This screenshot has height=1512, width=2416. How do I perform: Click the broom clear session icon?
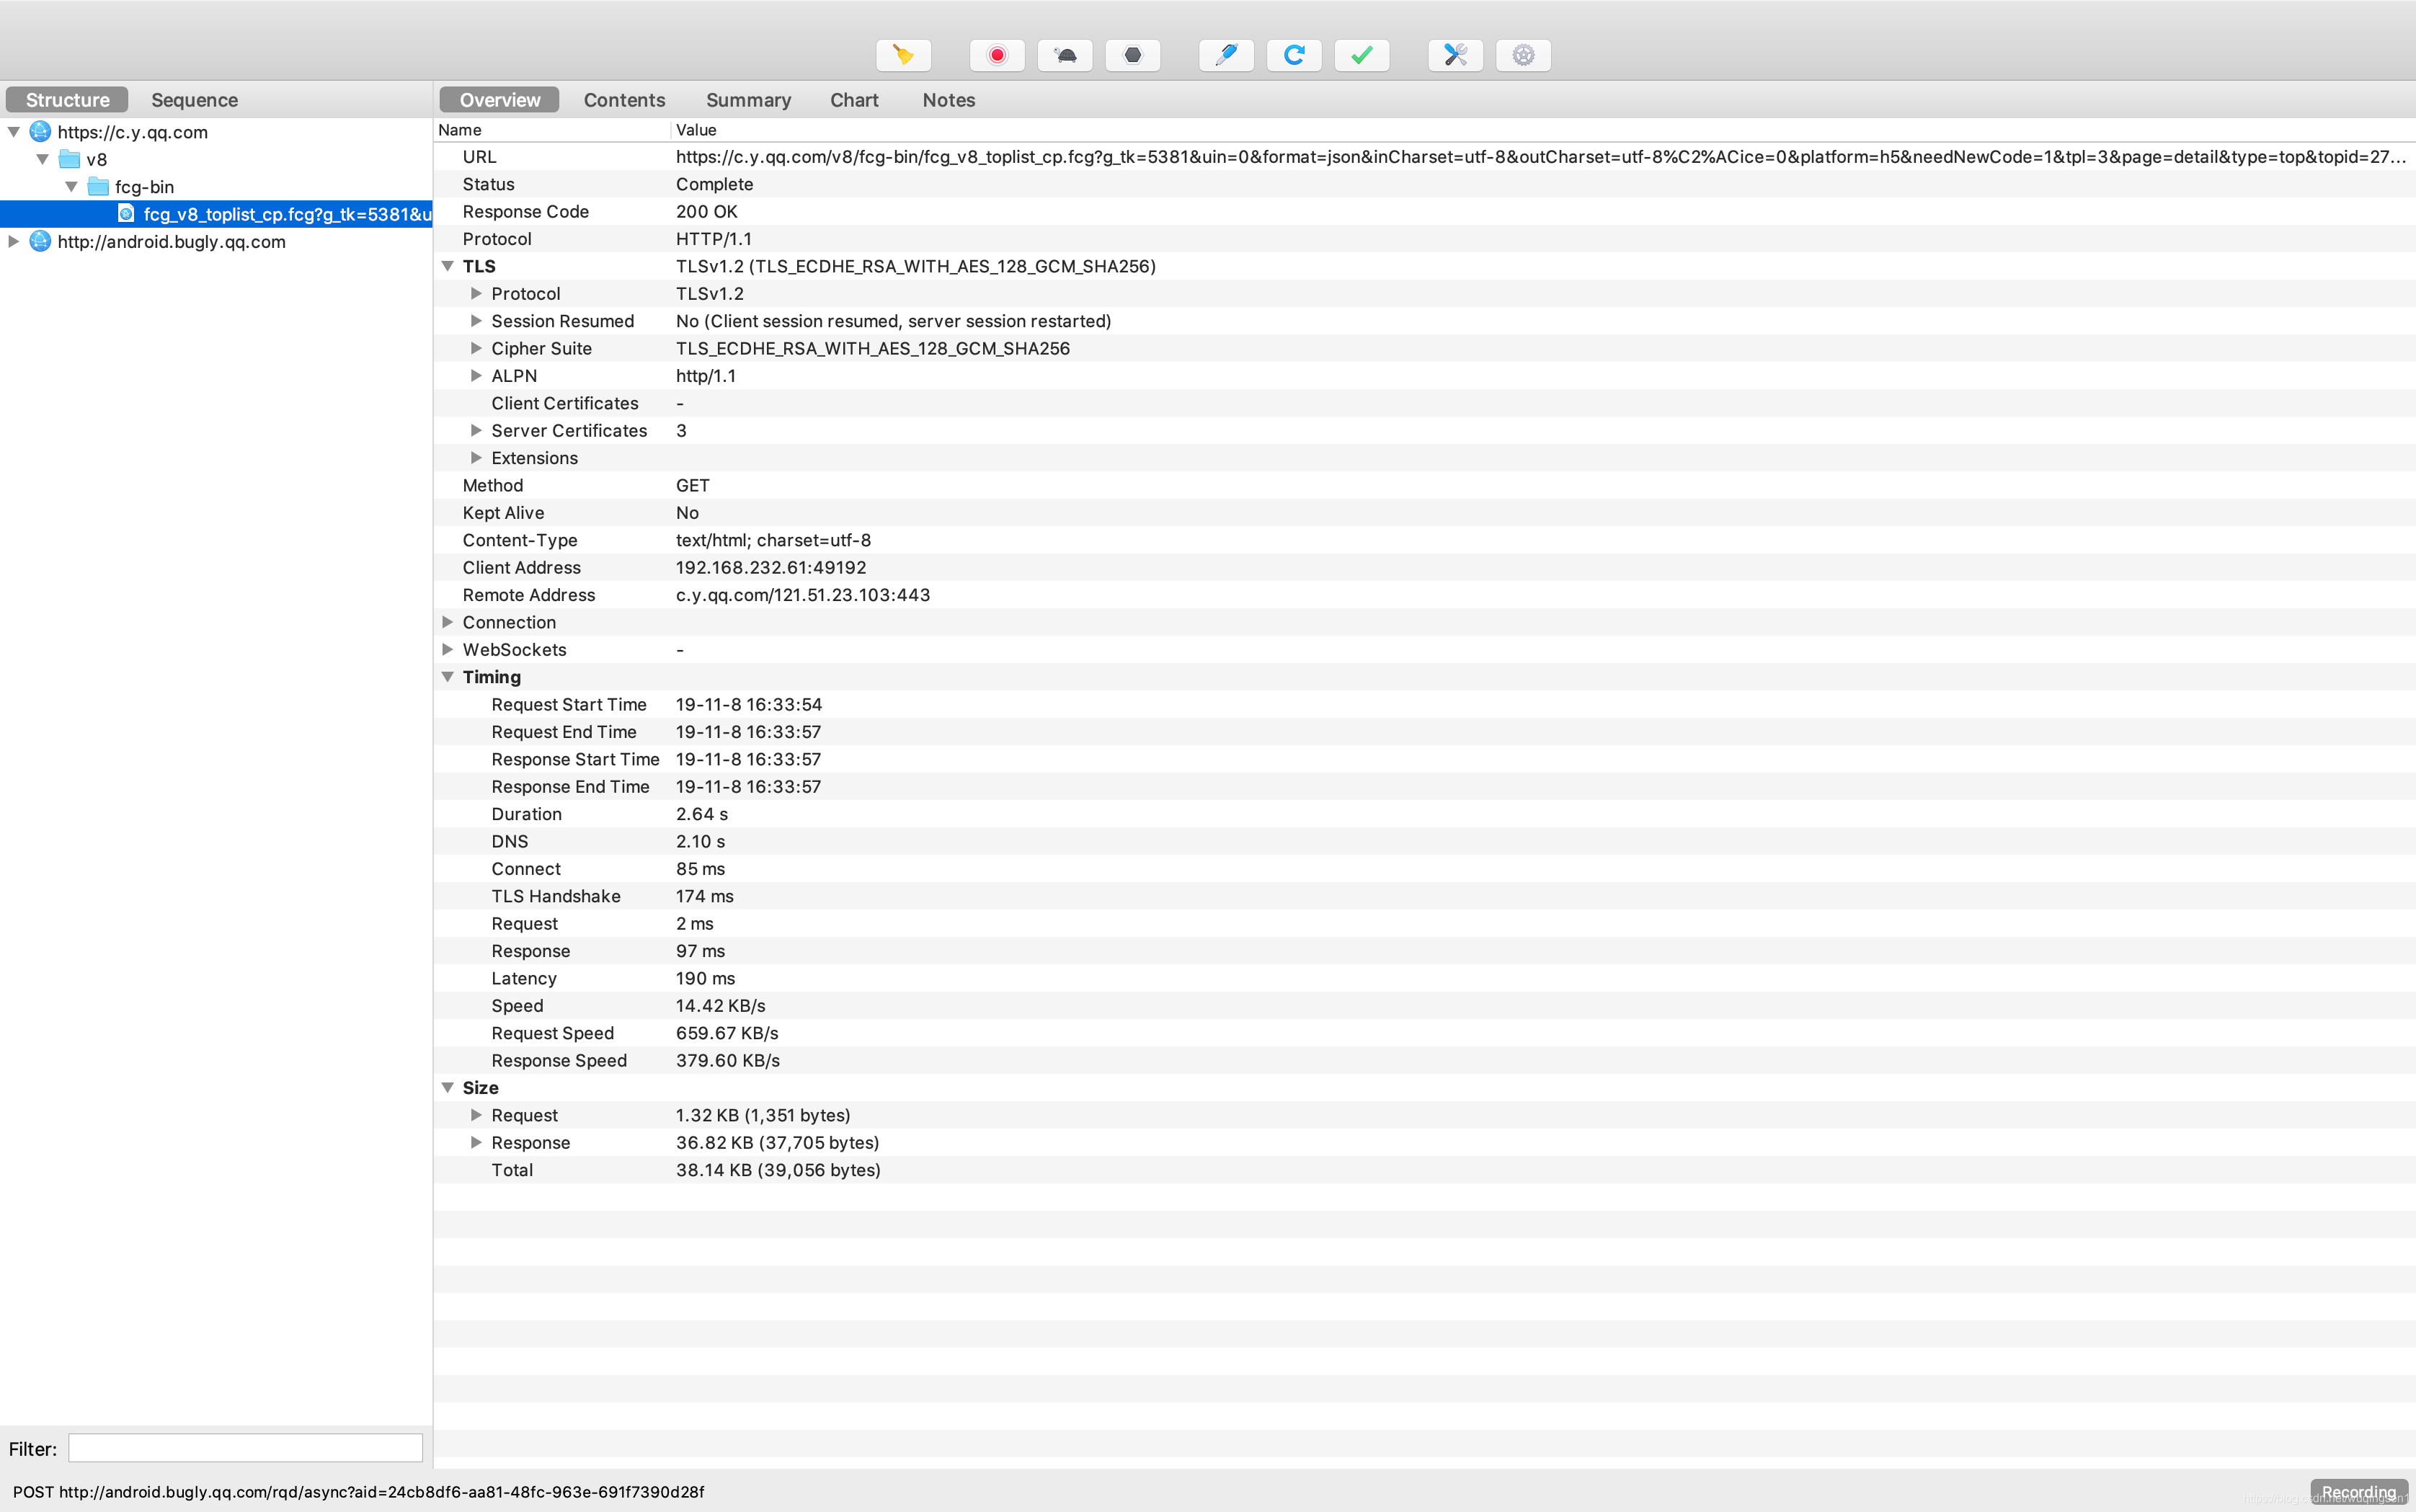(x=903, y=55)
